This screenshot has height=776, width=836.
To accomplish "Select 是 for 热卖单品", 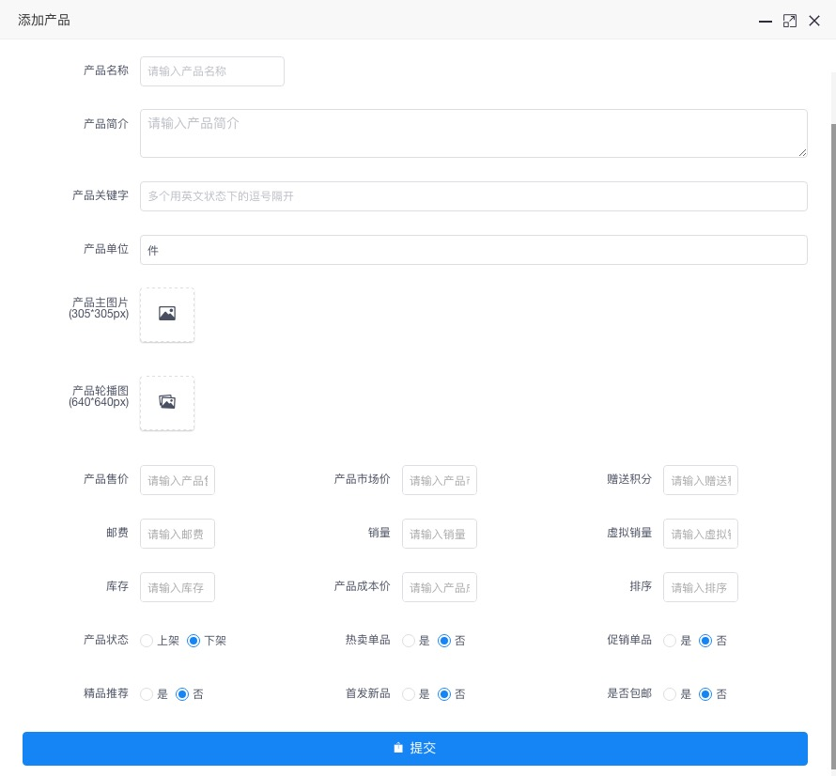I will pyautogui.click(x=409, y=641).
